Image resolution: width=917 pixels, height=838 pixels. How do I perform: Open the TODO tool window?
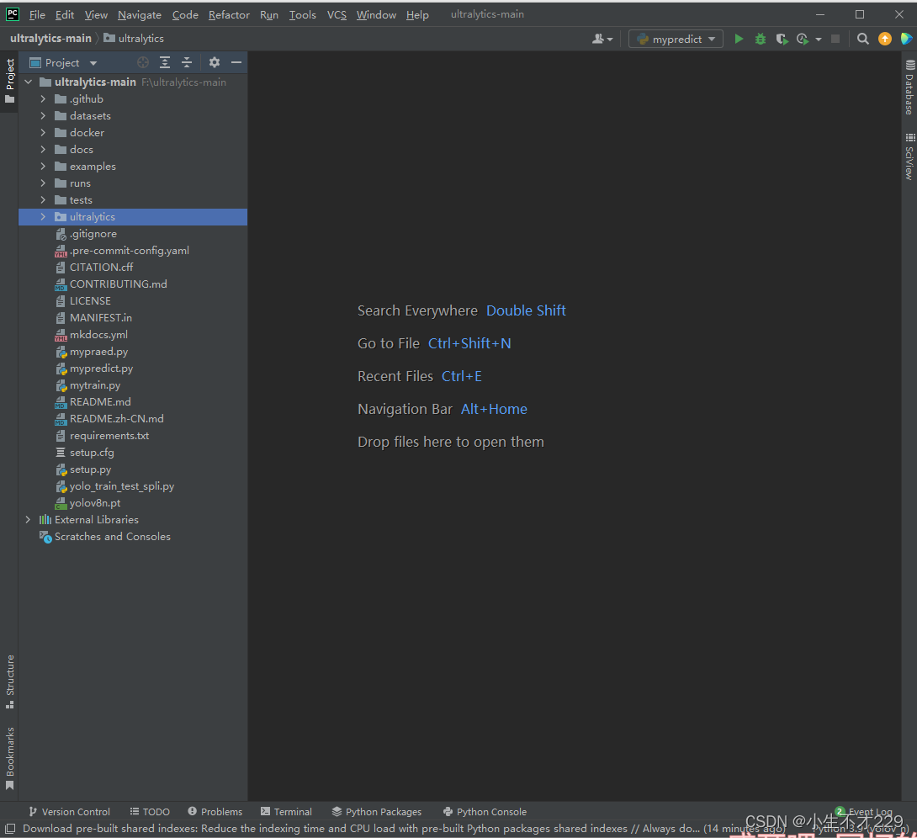pyautogui.click(x=150, y=812)
